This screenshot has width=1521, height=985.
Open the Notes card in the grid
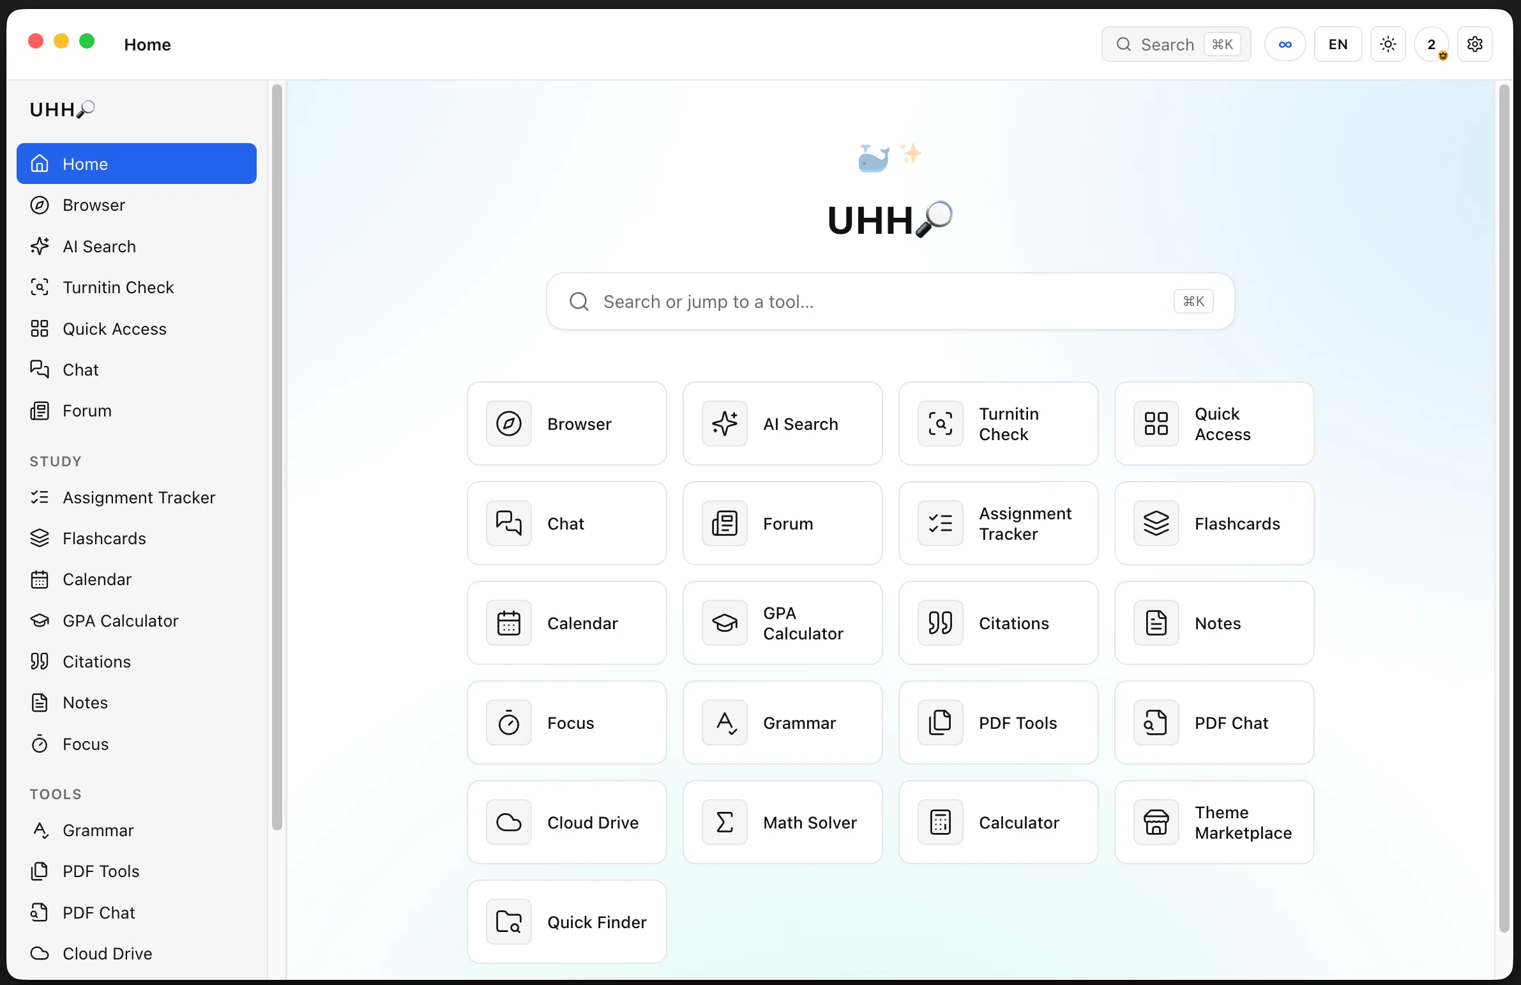(x=1214, y=623)
